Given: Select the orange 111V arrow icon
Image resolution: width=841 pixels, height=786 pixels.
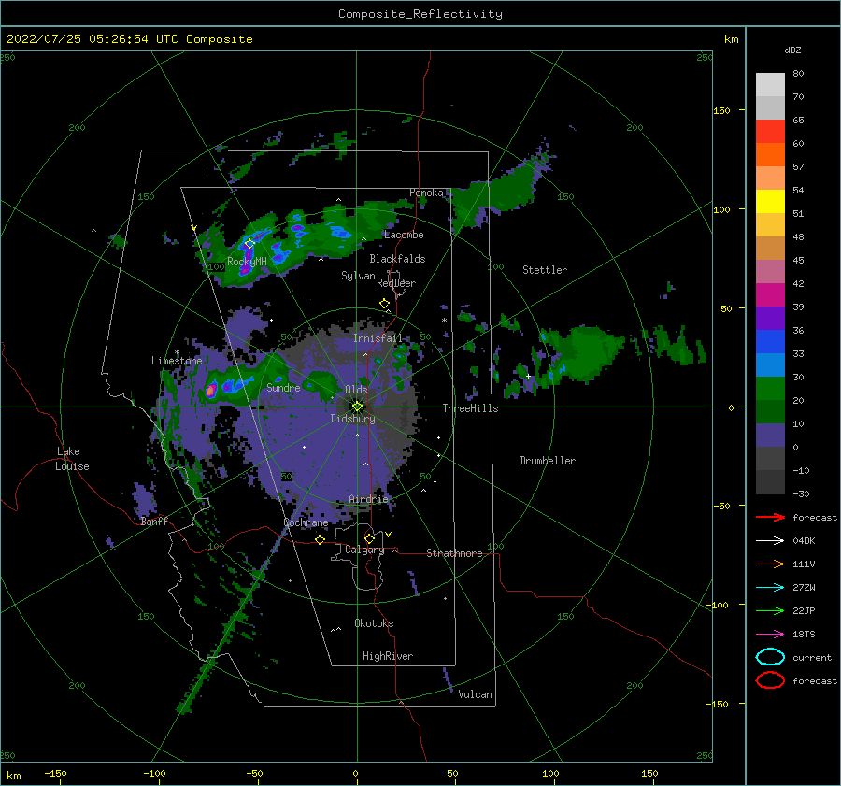Looking at the screenshot, I should click(770, 564).
